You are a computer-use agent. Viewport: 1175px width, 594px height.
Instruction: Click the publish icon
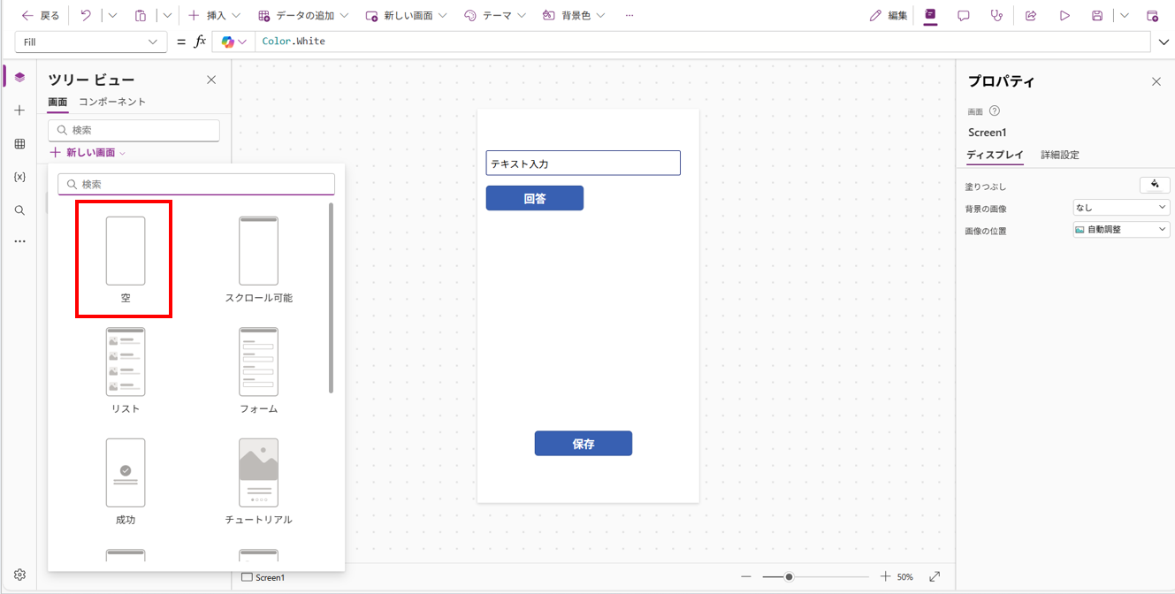(1152, 16)
